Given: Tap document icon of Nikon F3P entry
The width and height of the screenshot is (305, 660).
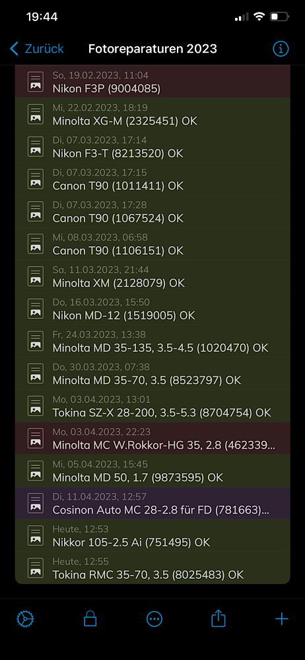Looking at the screenshot, I should click(x=36, y=82).
